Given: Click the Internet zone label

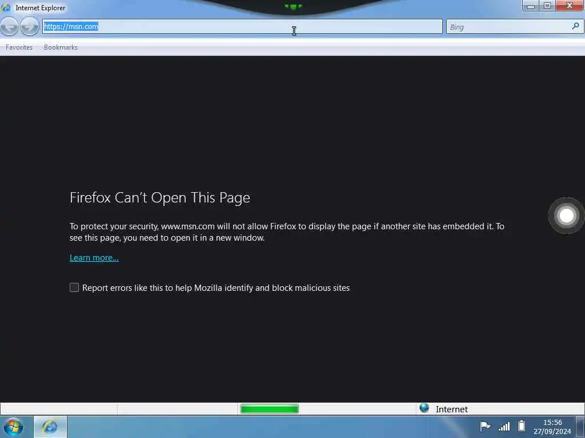Looking at the screenshot, I should 451,409.
